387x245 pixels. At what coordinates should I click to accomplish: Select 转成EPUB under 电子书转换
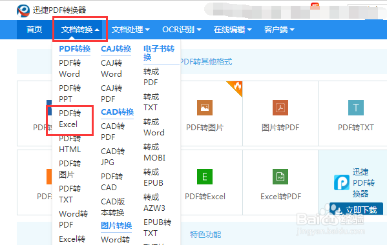tap(154, 177)
